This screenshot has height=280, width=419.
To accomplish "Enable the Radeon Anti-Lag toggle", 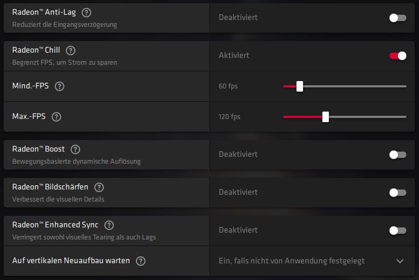I will 397,18.
